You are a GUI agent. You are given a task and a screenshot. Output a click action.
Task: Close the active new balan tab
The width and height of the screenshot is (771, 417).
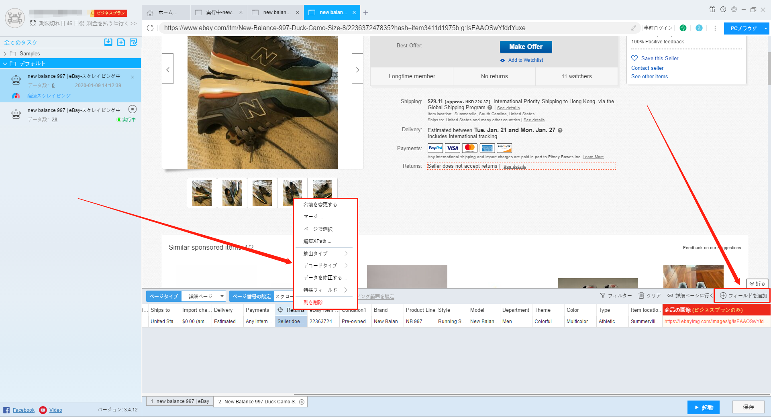354,12
